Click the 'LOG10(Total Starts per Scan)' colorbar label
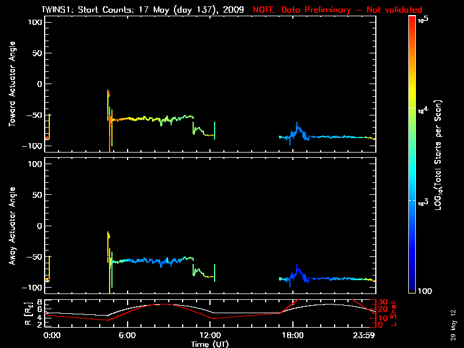Image resolution: width=464 pixels, height=348 pixels. click(x=438, y=155)
